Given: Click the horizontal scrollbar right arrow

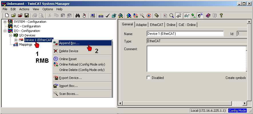Looking at the screenshot, I should (x=245, y=103).
